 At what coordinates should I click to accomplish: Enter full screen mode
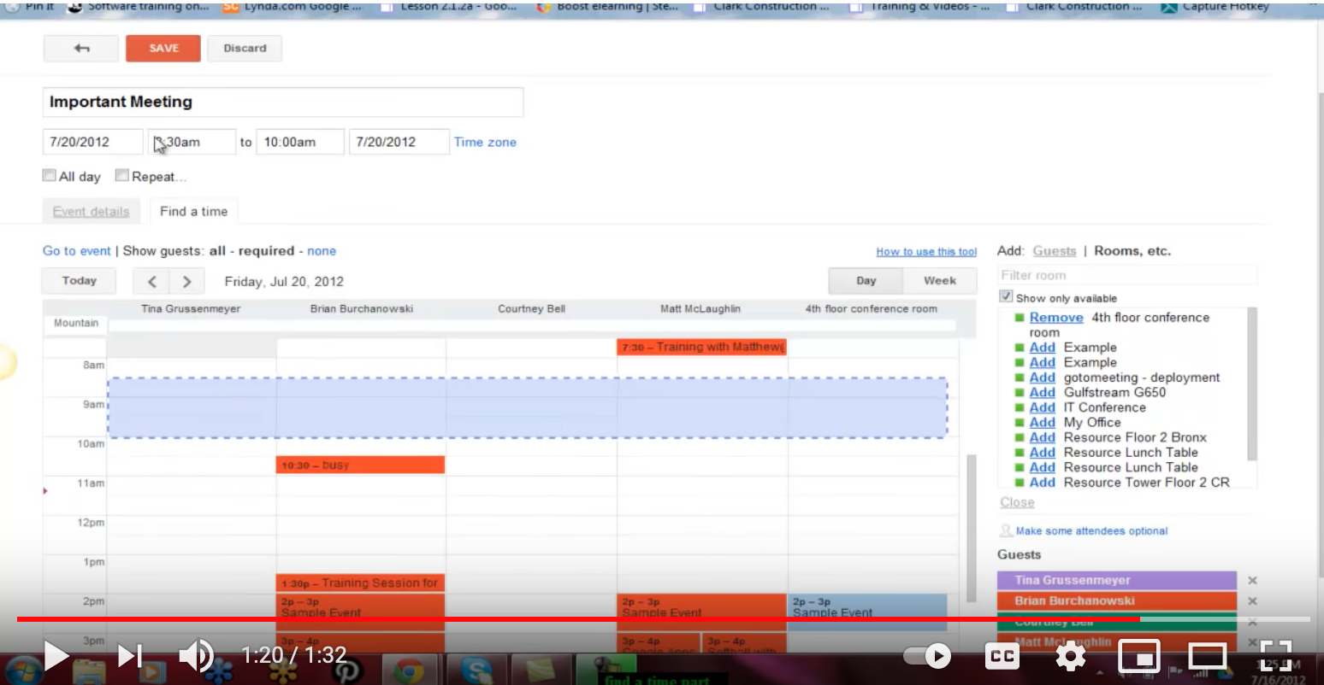point(1275,656)
